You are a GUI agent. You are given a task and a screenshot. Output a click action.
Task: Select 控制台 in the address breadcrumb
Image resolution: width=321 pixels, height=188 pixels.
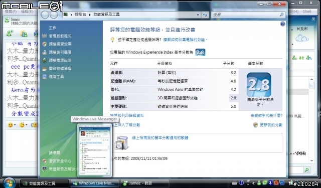[x=80, y=15]
